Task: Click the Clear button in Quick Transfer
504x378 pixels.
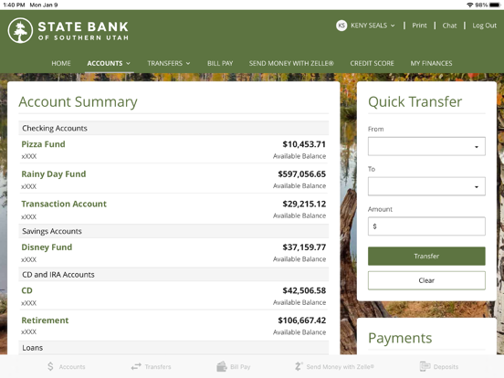Action: click(x=426, y=280)
